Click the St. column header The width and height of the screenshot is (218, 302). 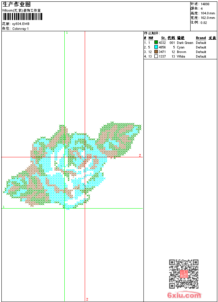(163, 38)
